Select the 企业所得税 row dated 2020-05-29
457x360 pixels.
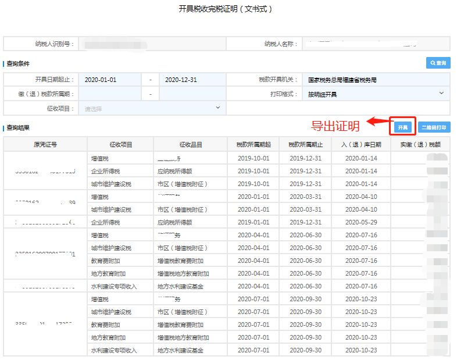(105, 222)
